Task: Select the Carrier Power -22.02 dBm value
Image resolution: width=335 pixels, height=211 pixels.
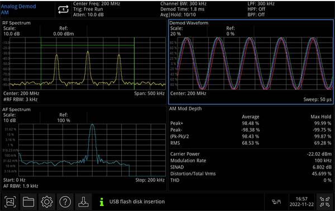Action: tap(319, 154)
